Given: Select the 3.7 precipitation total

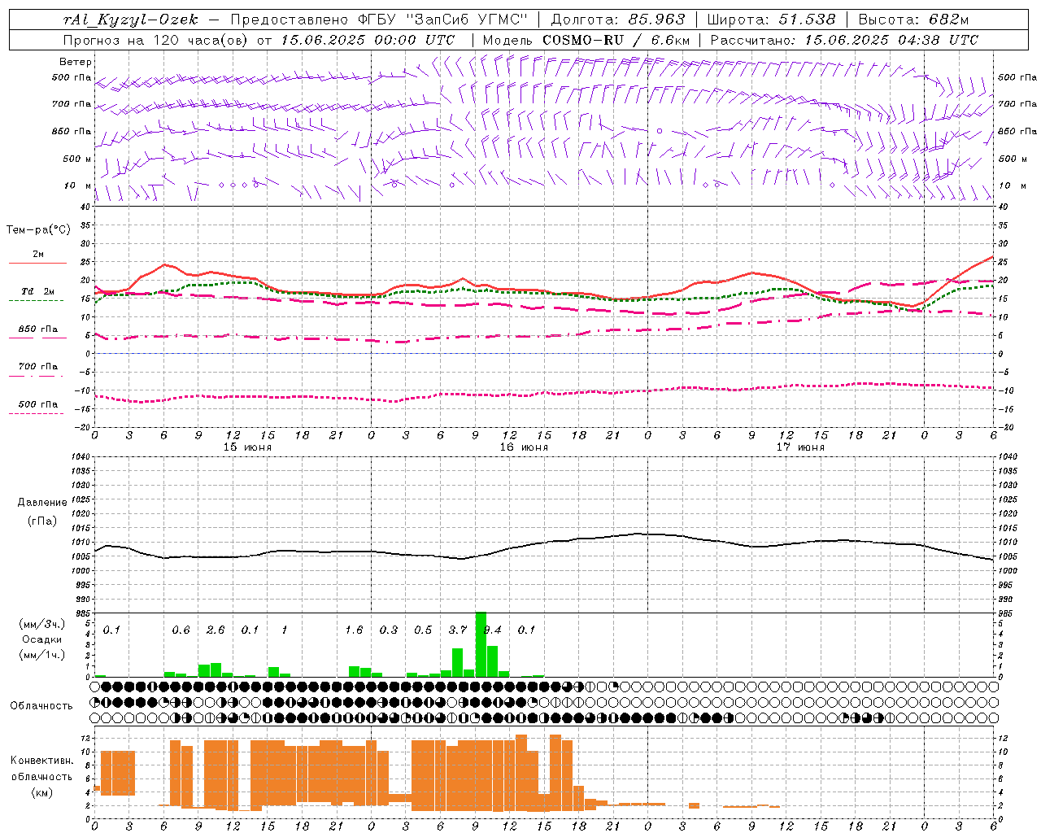Looking at the screenshot, I should [x=458, y=630].
